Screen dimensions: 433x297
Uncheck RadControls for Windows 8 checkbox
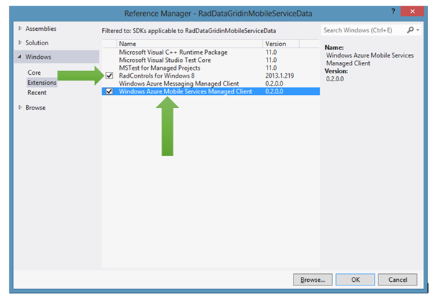109,76
